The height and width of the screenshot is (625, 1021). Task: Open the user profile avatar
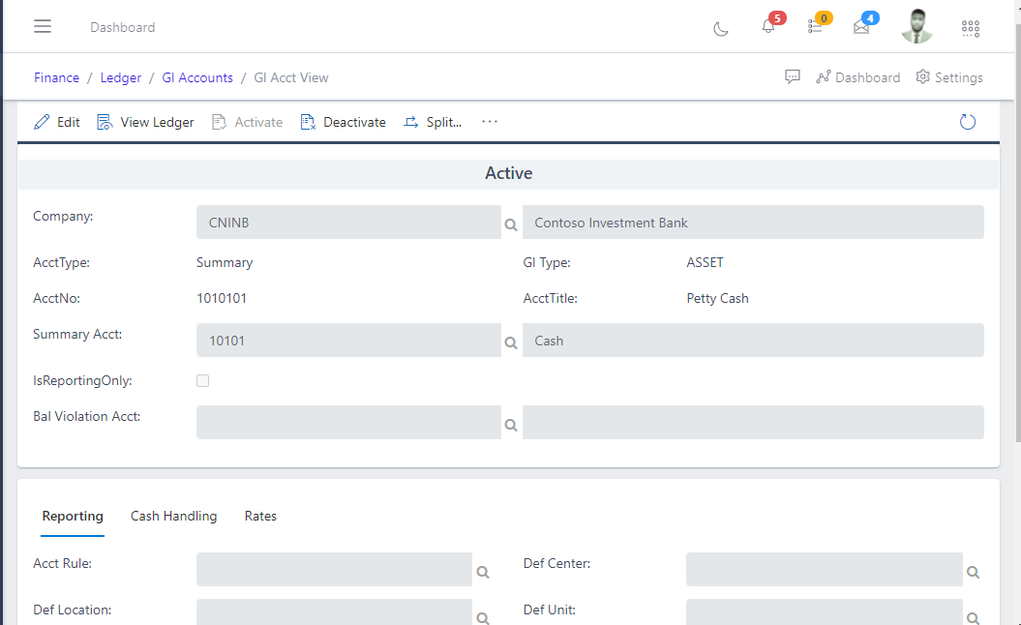click(x=916, y=26)
